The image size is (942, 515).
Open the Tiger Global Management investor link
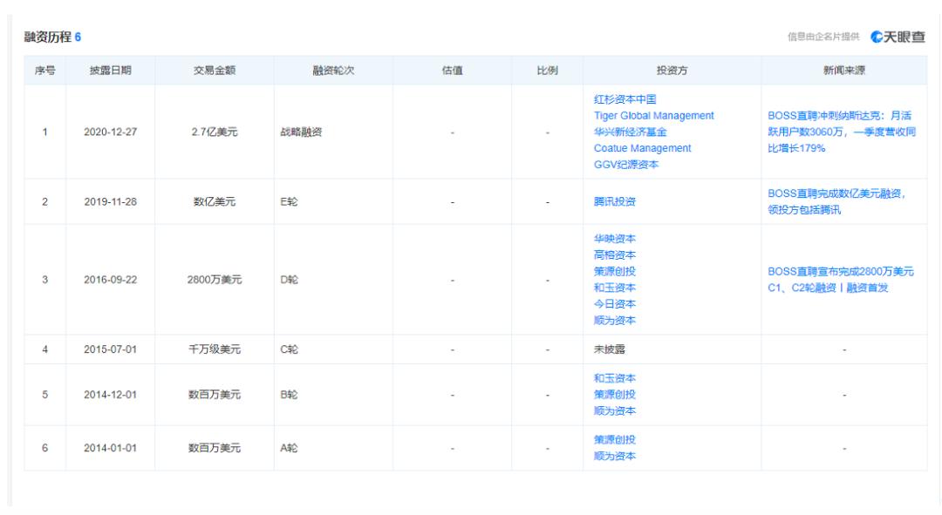point(652,116)
